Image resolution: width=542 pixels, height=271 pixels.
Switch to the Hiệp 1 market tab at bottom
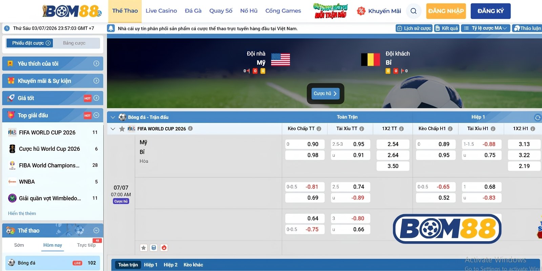(x=151, y=265)
